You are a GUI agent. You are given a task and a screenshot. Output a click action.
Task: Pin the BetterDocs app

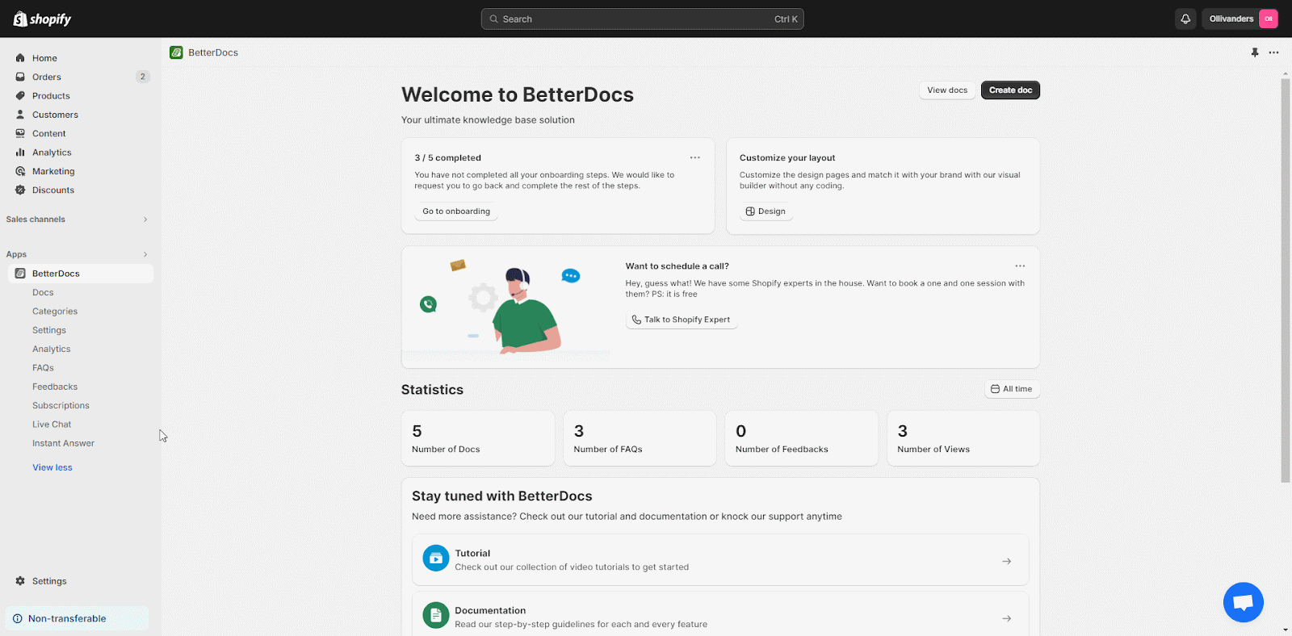tap(1255, 52)
